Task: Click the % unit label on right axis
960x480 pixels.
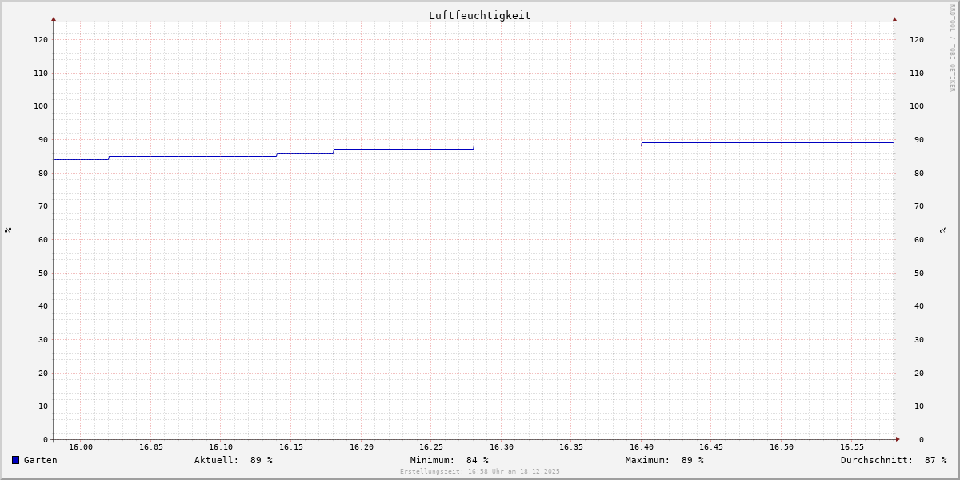Action: pos(944,230)
